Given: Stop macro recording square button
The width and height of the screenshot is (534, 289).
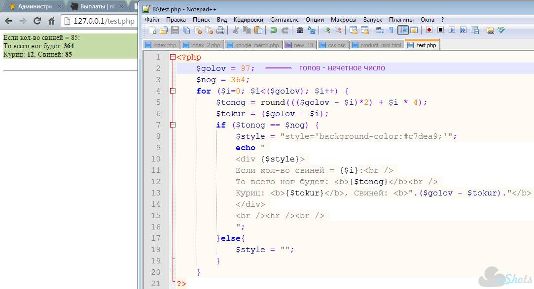Looking at the screenshot, I should [x=440, y=30].
